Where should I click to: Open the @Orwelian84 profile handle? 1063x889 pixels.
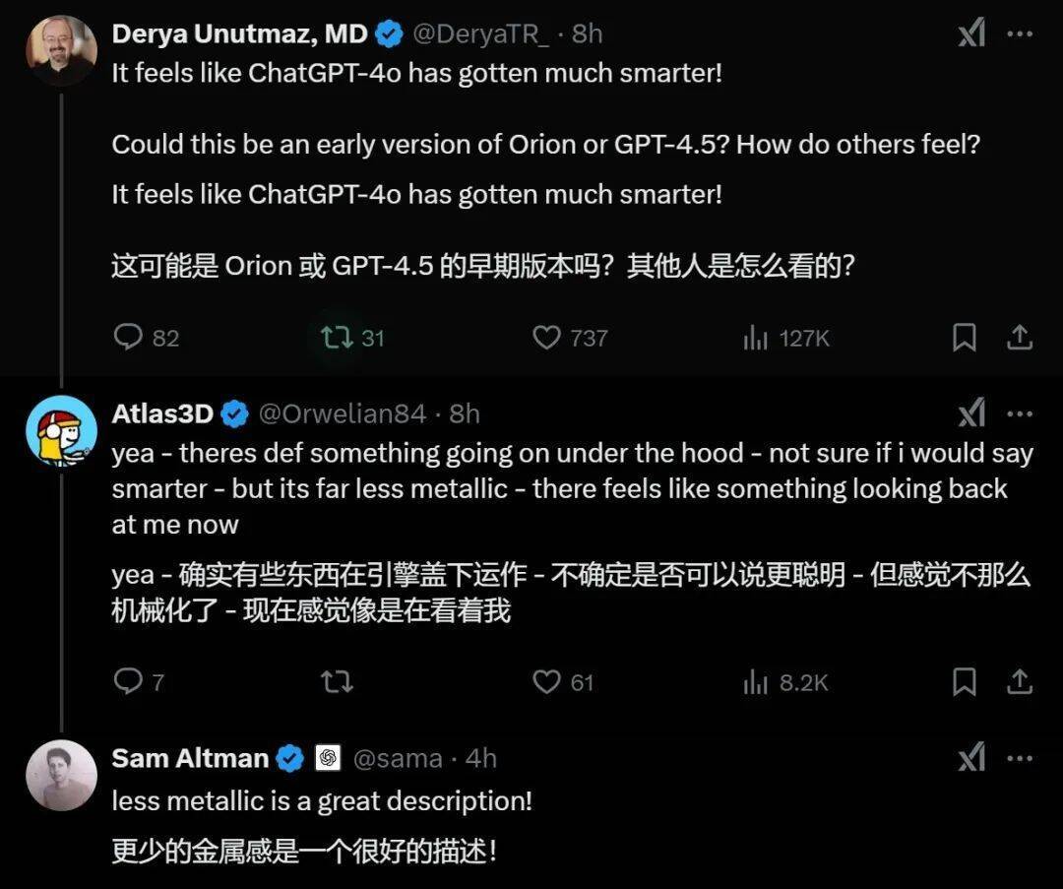[x=342, y=413]
